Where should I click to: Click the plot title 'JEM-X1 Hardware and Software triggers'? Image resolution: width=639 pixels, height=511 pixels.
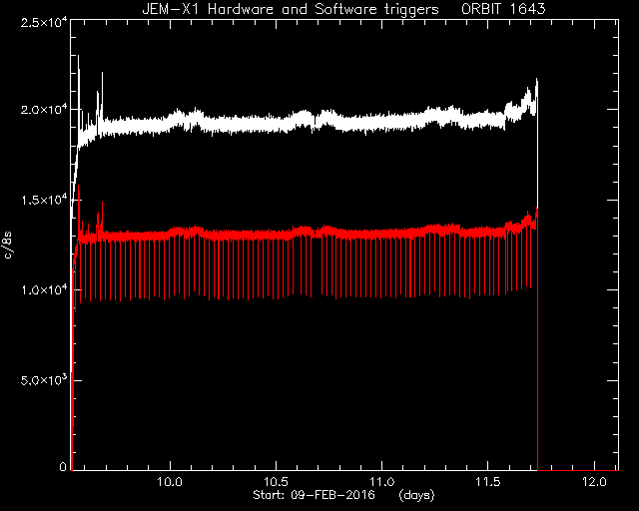tap(291, 9)
